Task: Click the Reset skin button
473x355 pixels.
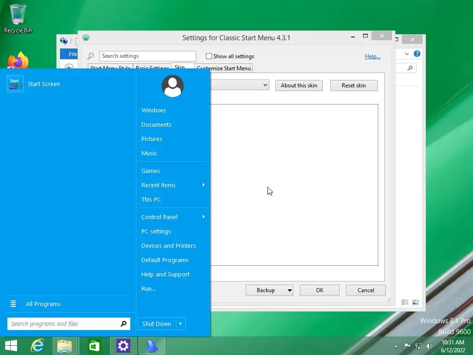Action: 354,86
